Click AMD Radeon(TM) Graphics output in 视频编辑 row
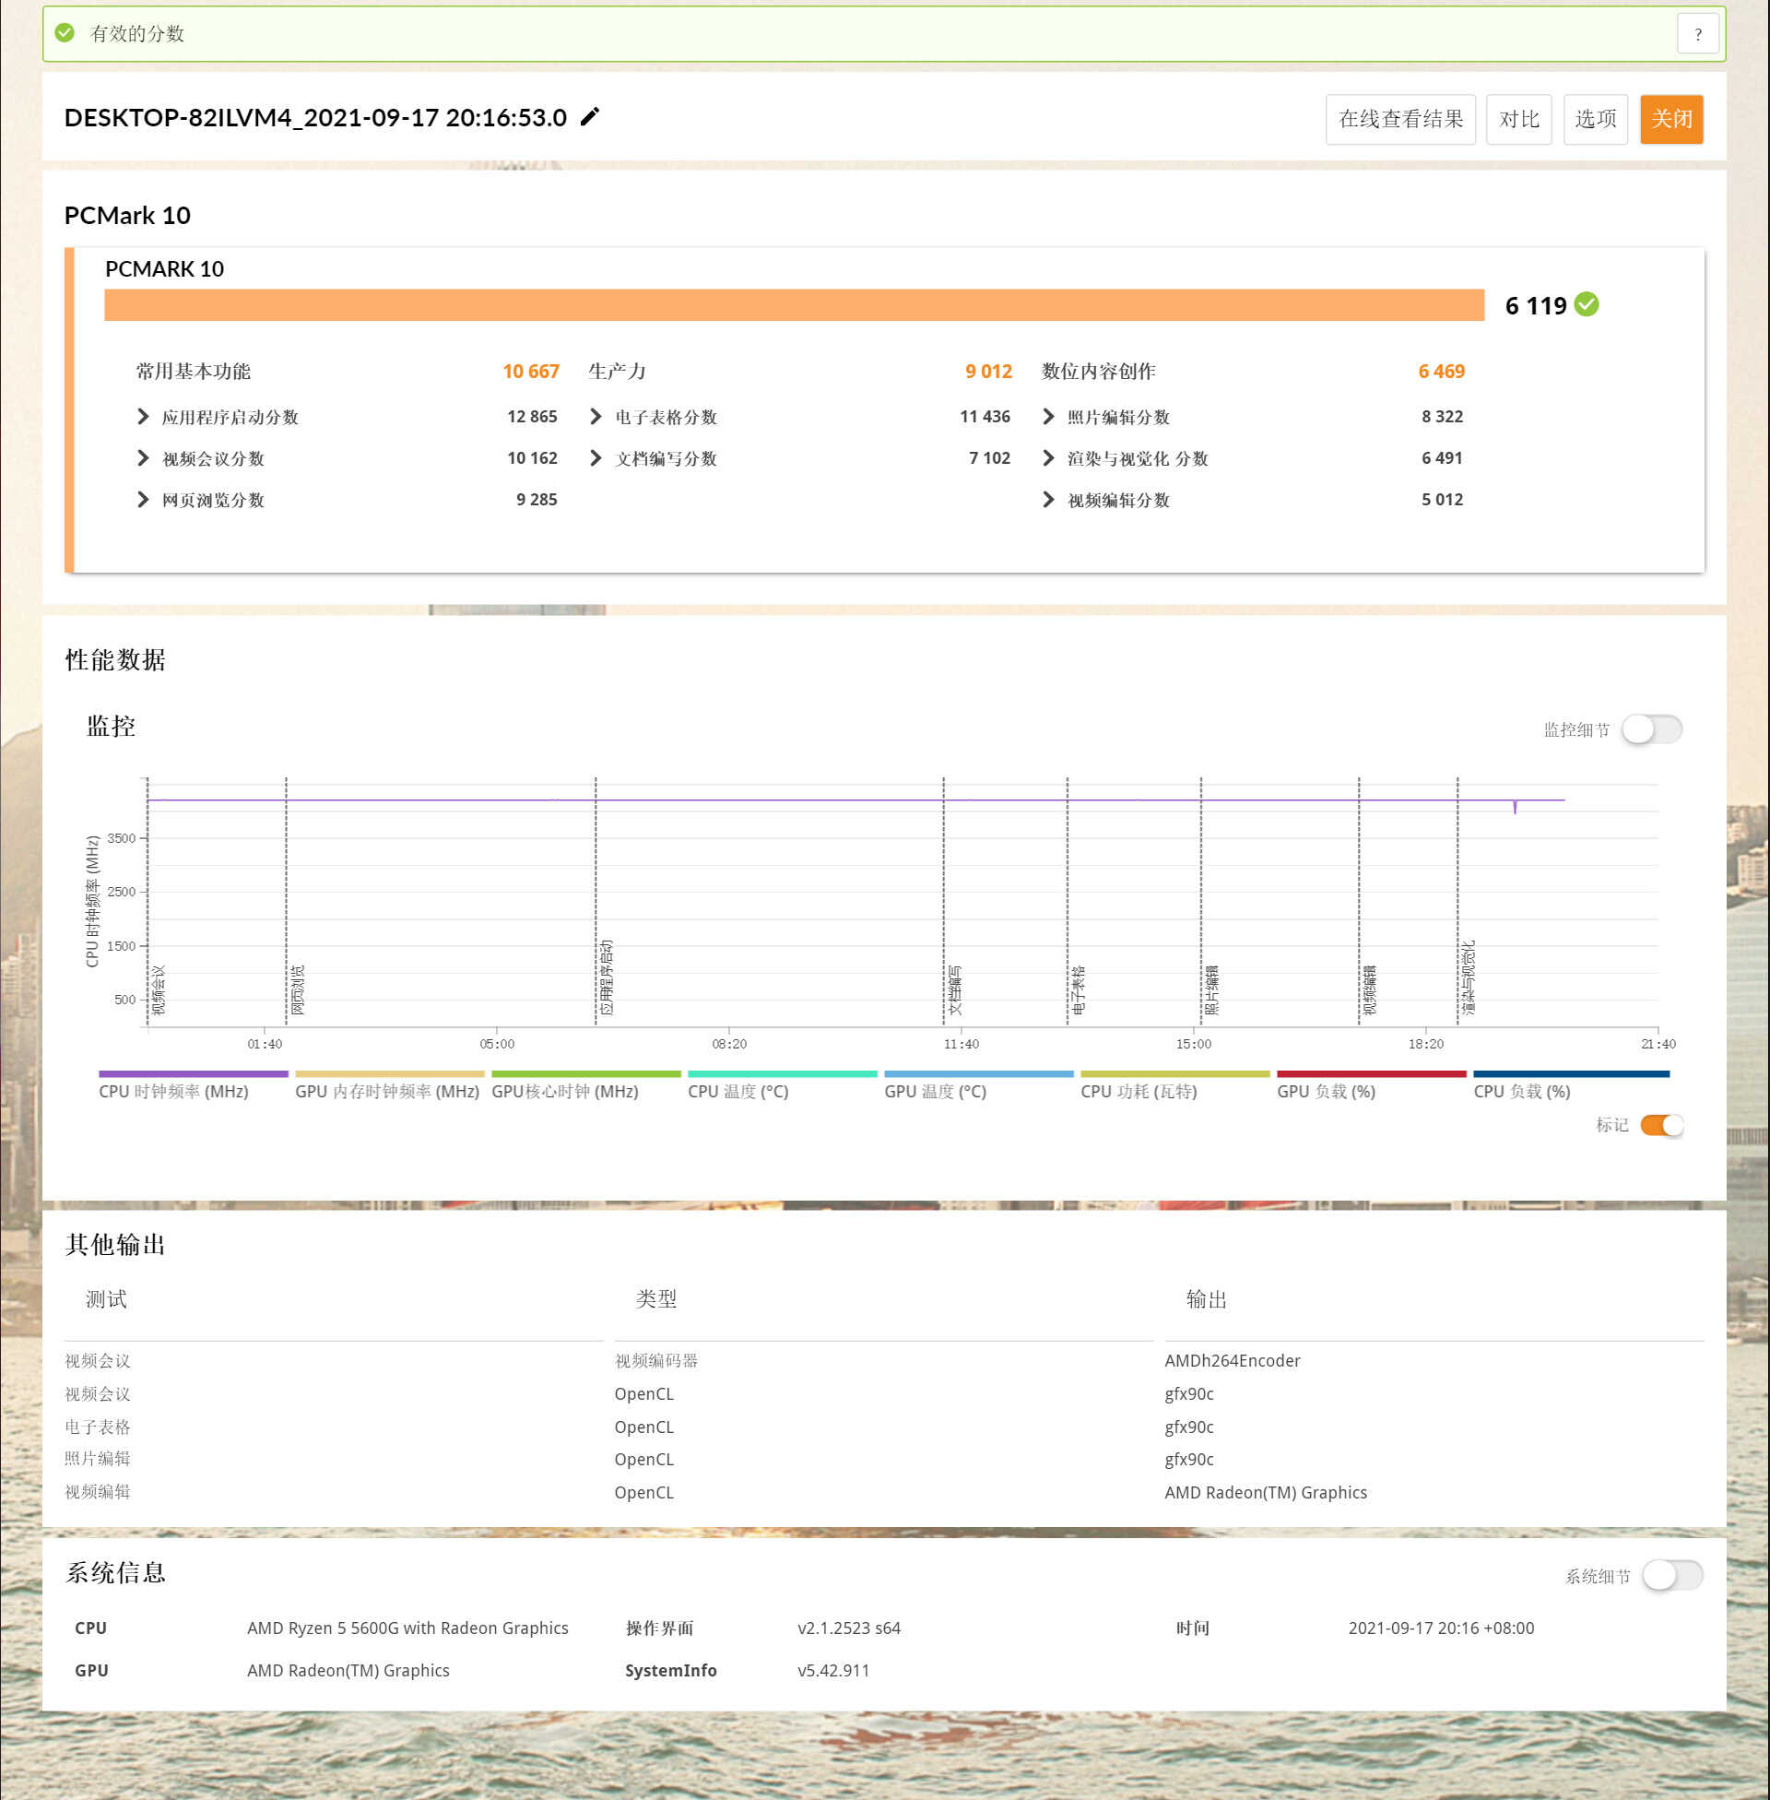Screen dimensions: 1770x1800 pos(1265,1493)
